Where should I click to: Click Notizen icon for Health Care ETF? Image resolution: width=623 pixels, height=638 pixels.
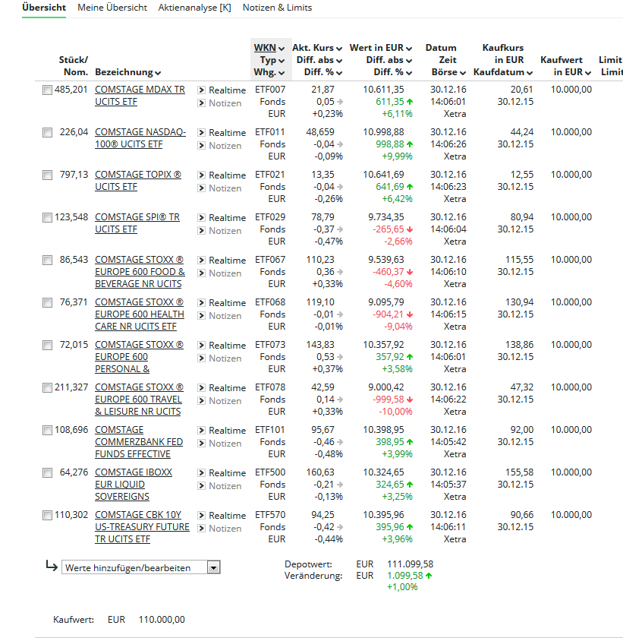click(201, 316)
